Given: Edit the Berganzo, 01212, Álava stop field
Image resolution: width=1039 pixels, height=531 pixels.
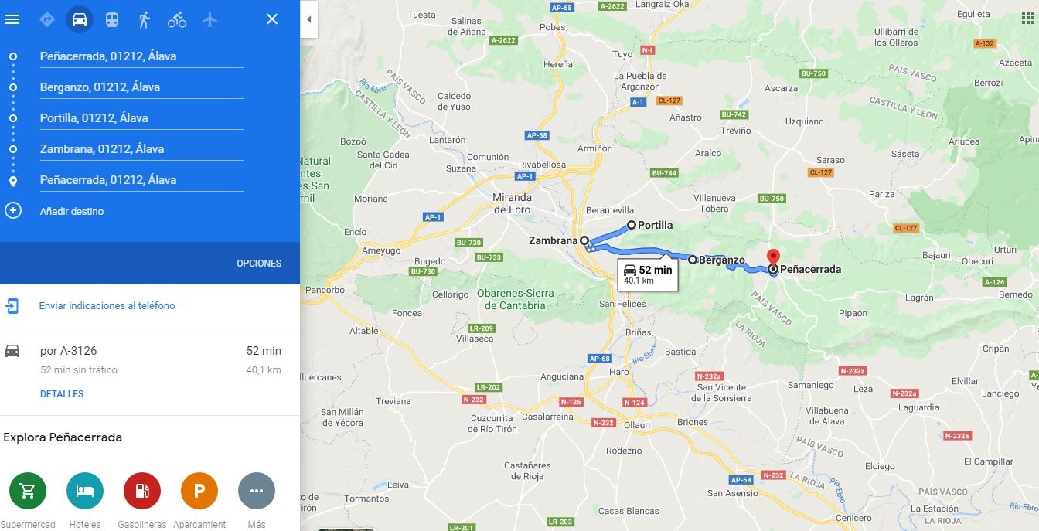Looking at the screenshot, I should 141,87.
